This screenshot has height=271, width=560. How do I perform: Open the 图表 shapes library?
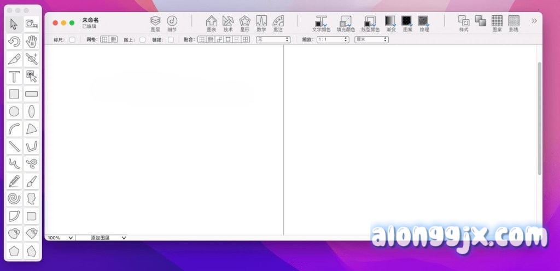click(x=212, y=23)
